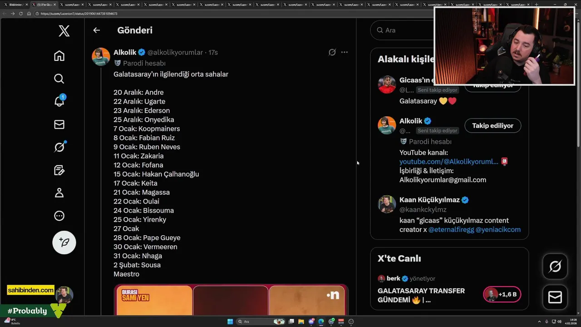
Task: Click the browser forward arrow
Action: [x=13, y=14]
